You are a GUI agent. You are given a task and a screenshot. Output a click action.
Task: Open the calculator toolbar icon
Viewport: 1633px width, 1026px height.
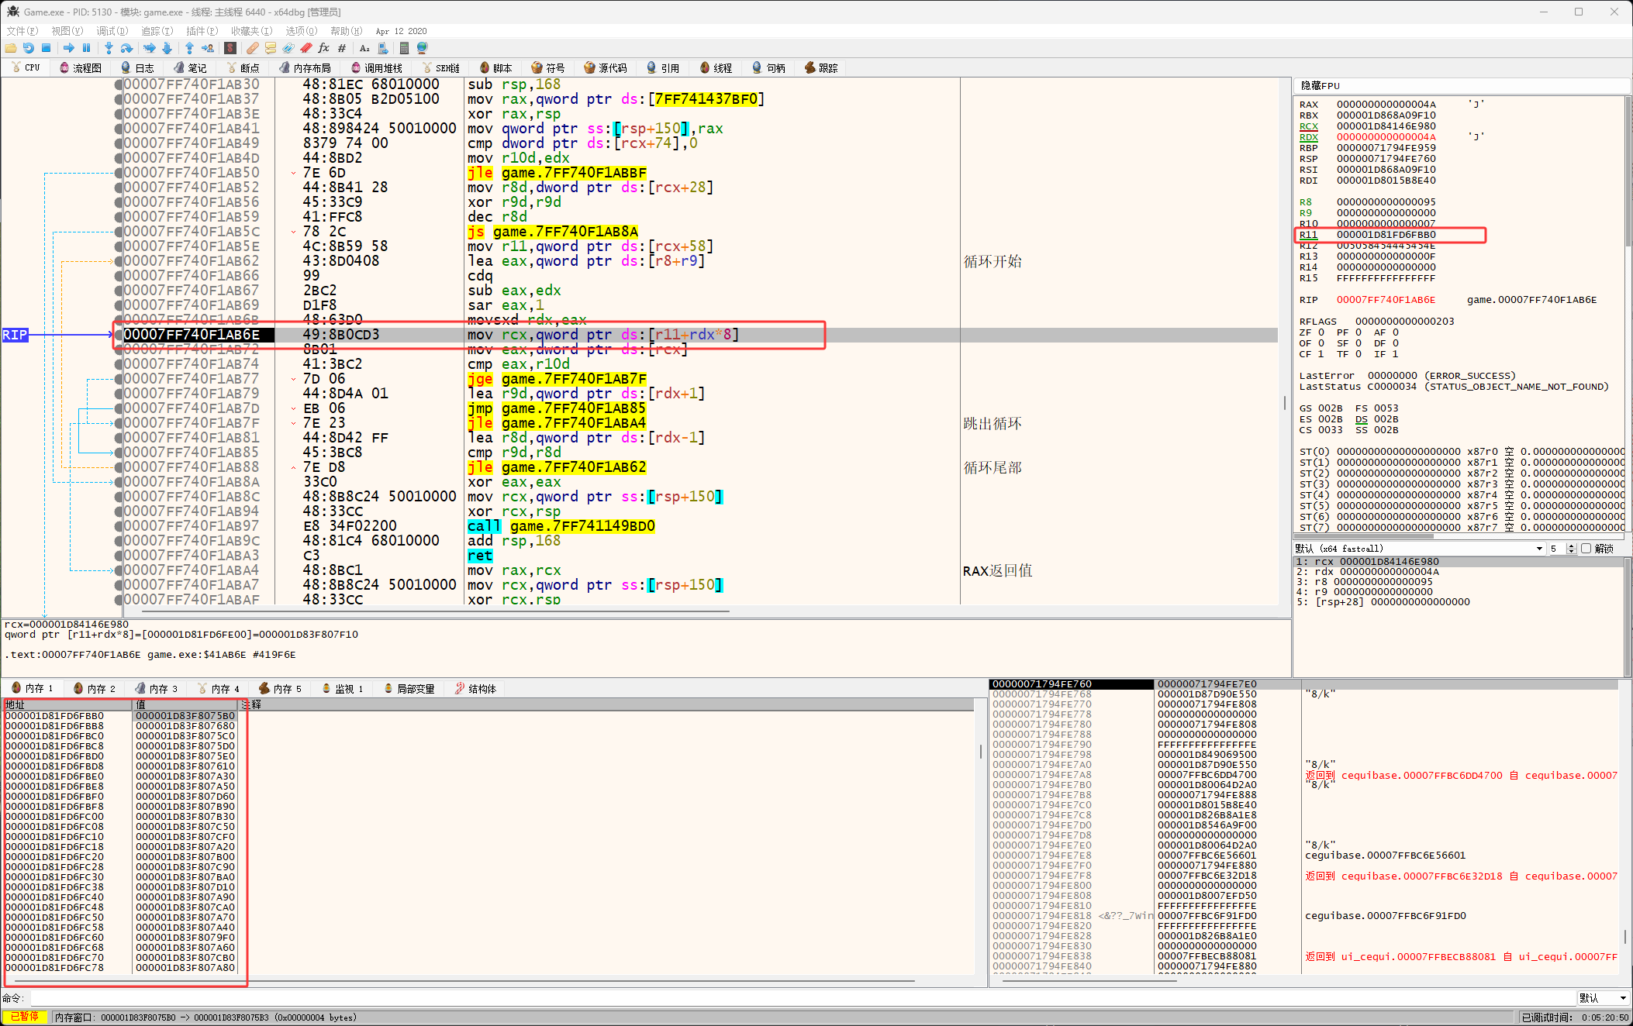pyautogui.click(x=404, y=48)
